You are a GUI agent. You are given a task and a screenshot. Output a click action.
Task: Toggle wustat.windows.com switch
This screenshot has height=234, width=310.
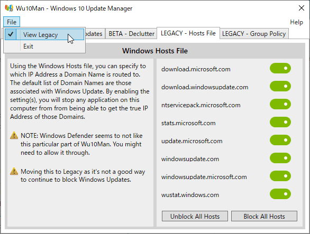[x=280, y=194]
